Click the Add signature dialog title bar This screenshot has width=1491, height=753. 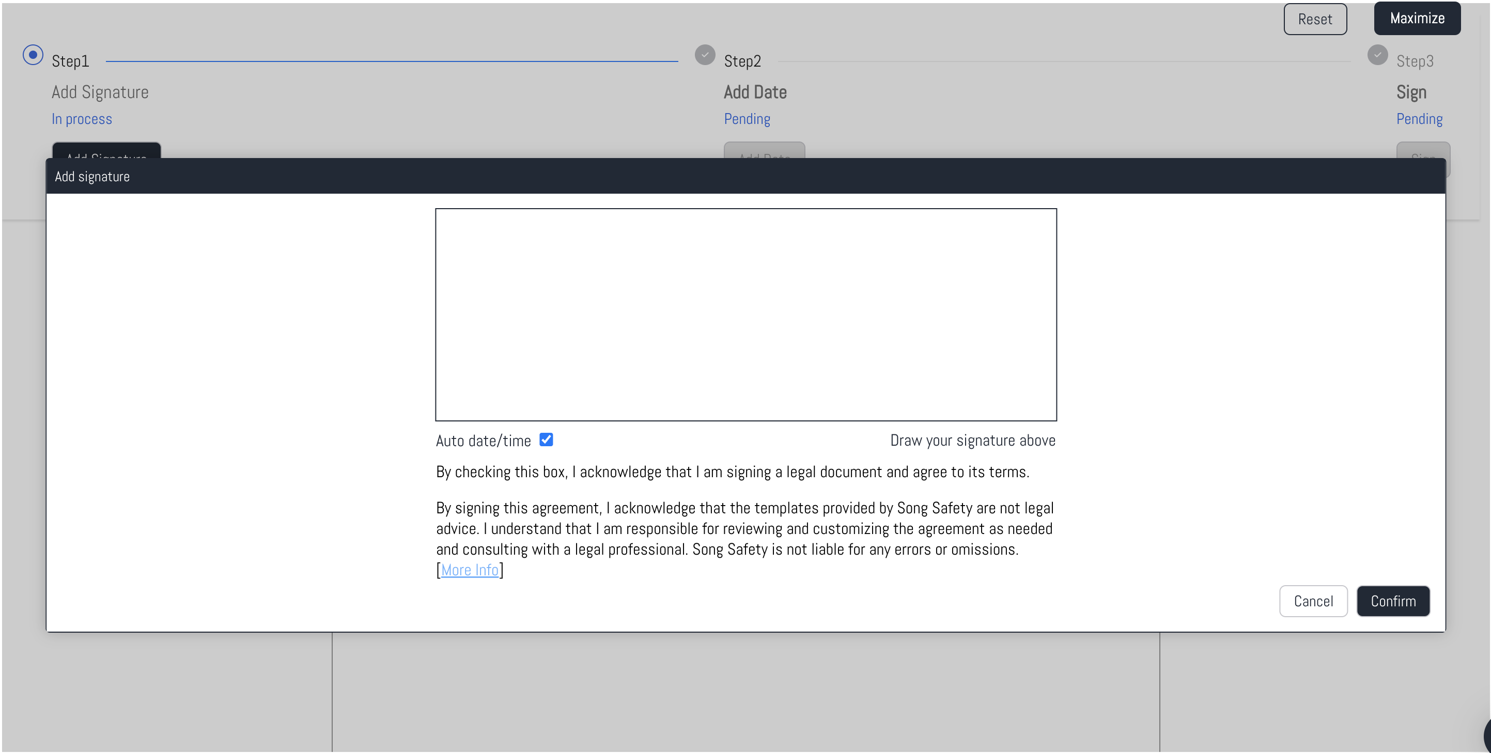click(x=745, y=176)
